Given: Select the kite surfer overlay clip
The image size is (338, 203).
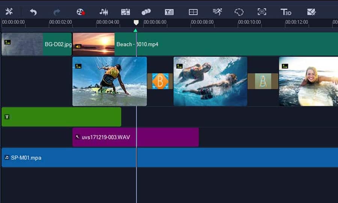Looking at the screenshot, I should pos(110,81).
